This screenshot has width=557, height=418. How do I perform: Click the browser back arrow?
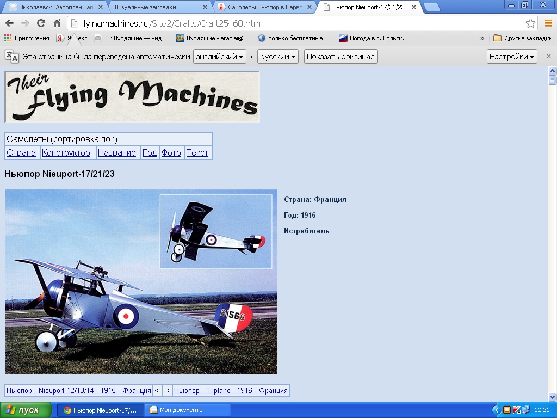point(9,23)
